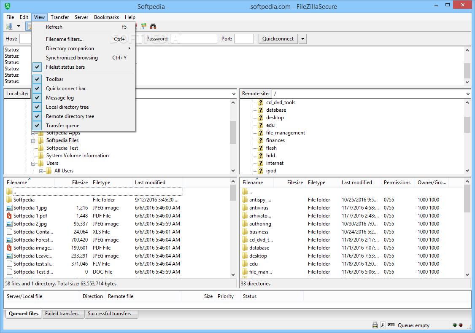Collapse the Users tree node
The image size is (475, 333).
[x=33, y=164]
